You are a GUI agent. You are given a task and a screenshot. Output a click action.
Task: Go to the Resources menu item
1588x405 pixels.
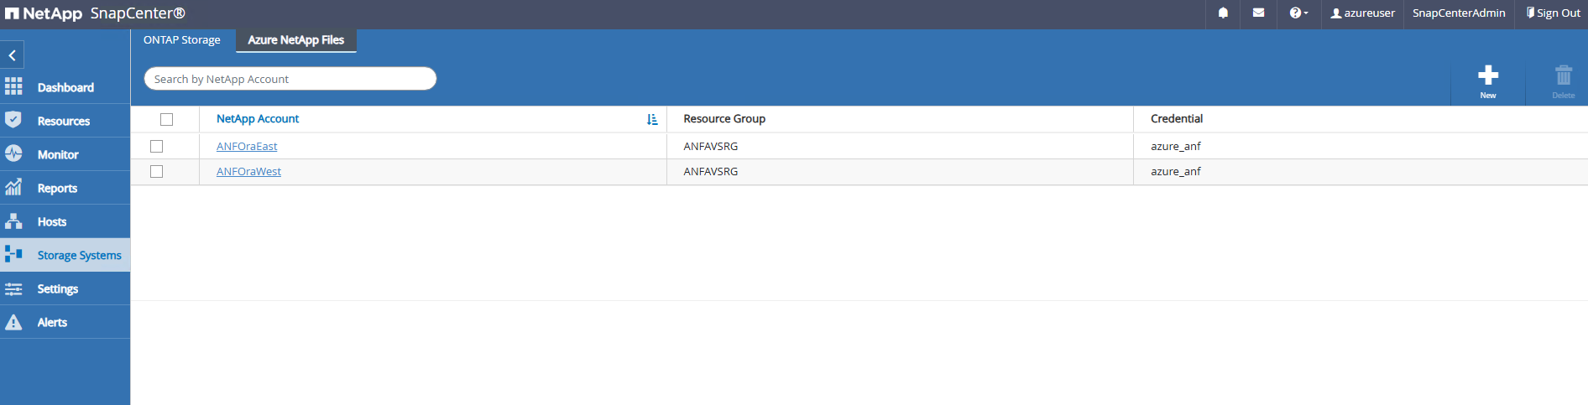(64, 121)
